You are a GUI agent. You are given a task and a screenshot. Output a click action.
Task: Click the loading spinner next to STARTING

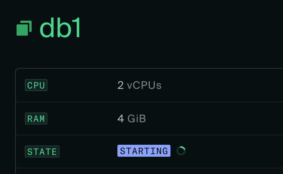click(181, 151)
